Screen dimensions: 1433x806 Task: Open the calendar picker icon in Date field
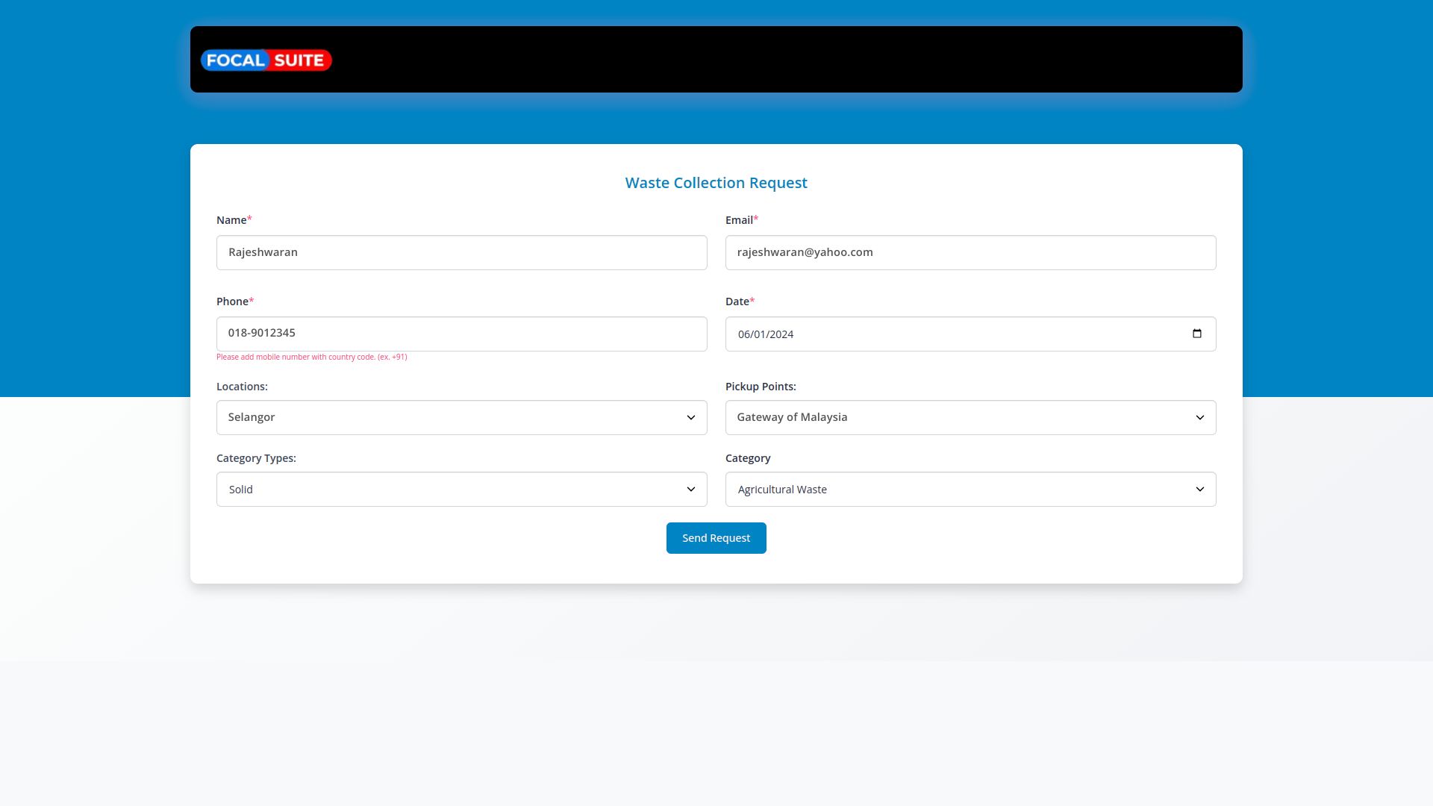tap(1197, 334)
